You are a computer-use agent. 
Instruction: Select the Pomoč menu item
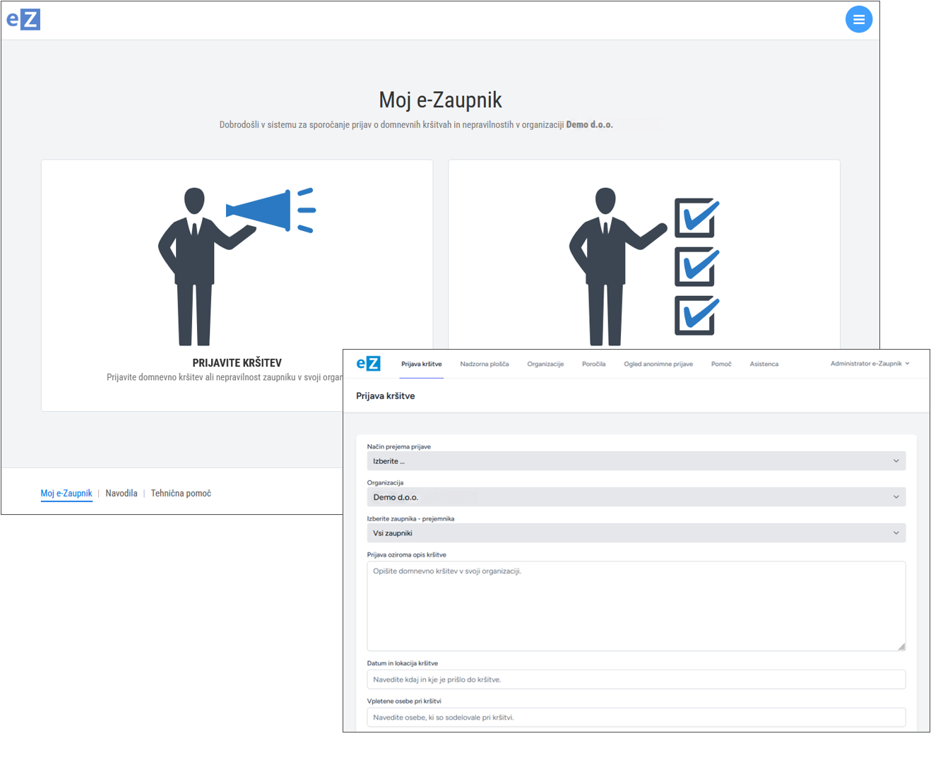(x=721, y=364)
